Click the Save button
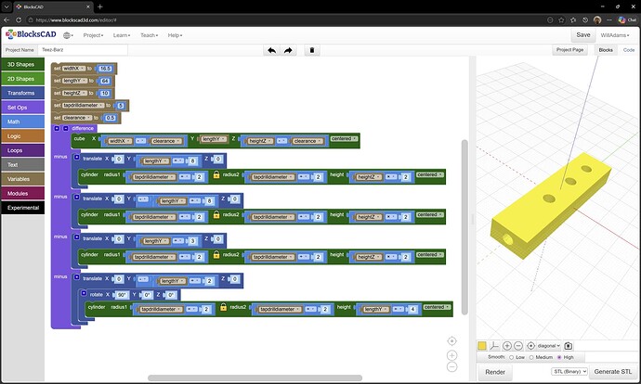Image resolution: width=641 pixels, height=384 pixels. (583, 35)
